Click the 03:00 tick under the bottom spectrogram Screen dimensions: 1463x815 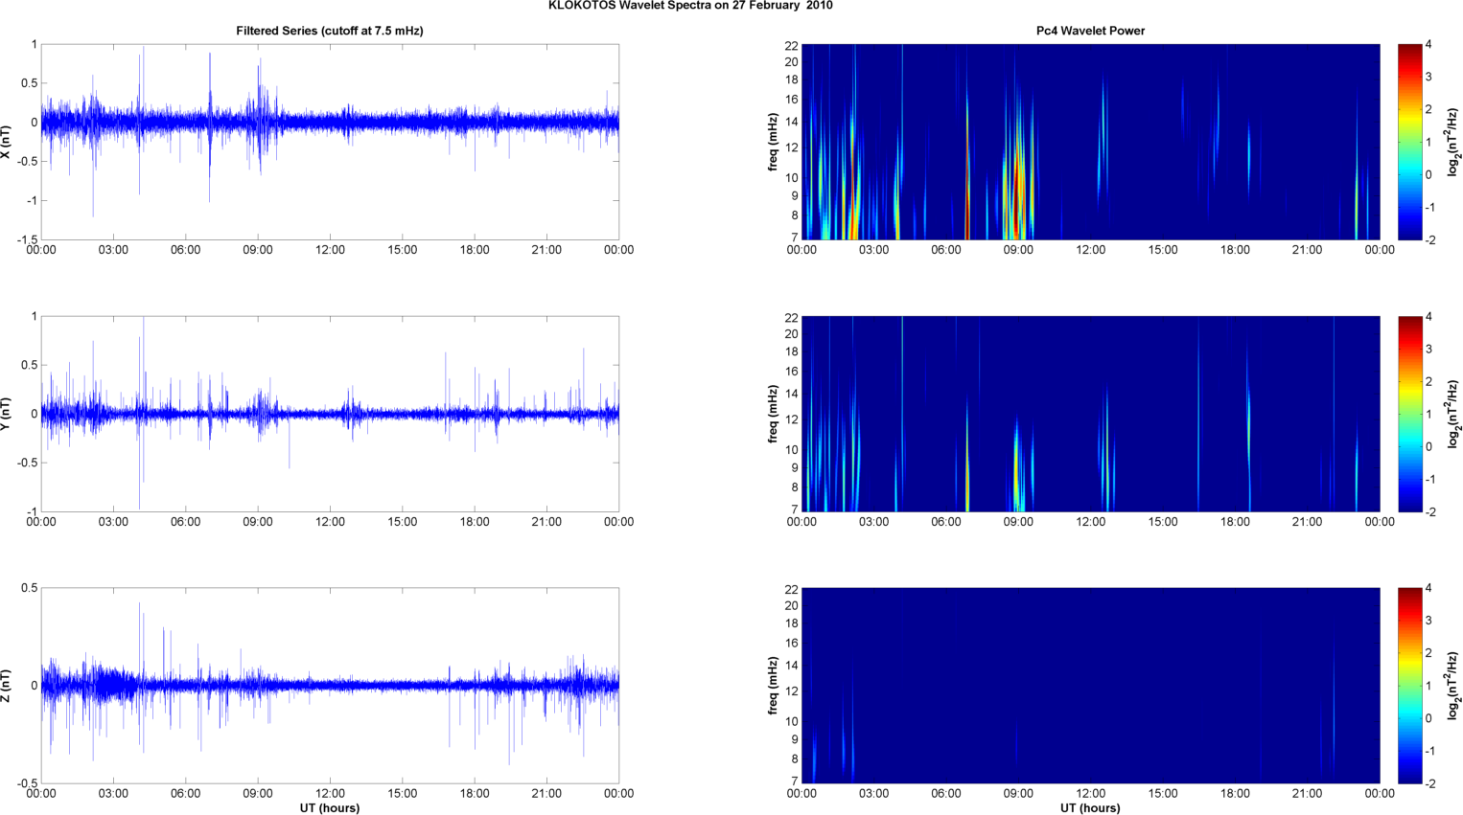pos(873,794)
